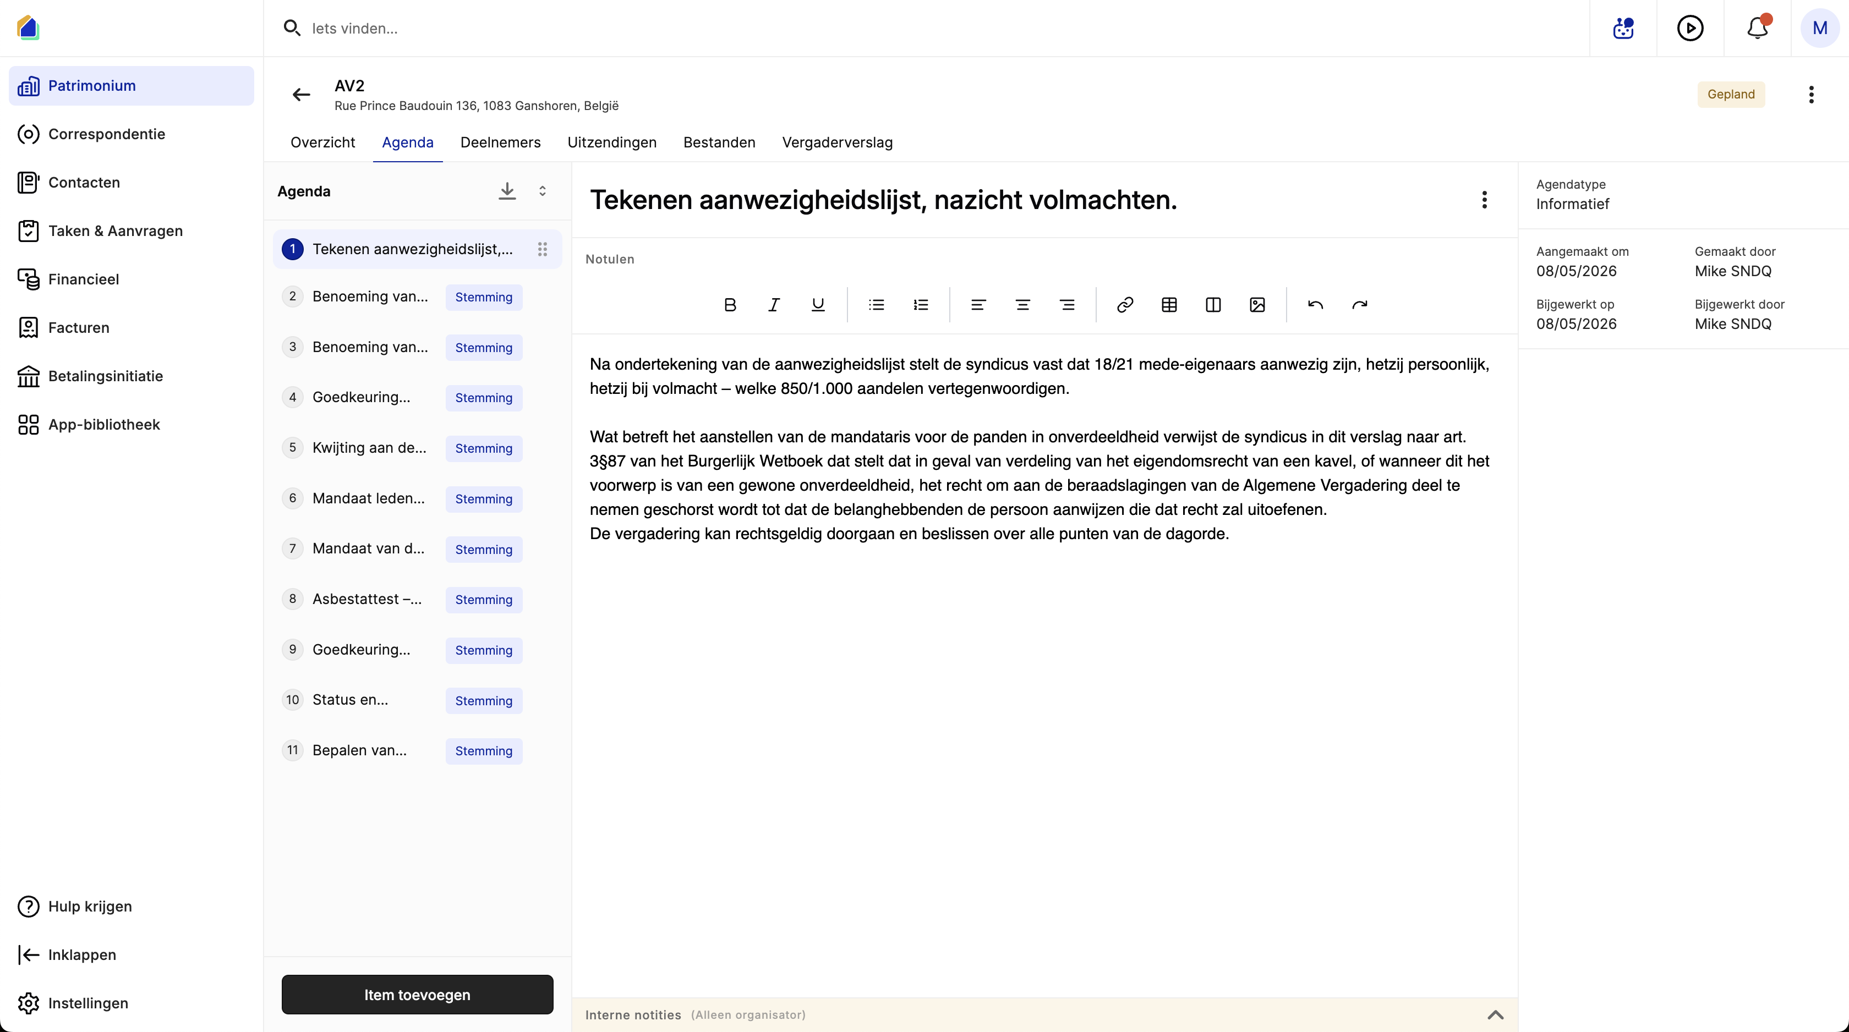Open Facturen in sidebar
This screenshot has height=1032, width=1849.
(132, 328)
